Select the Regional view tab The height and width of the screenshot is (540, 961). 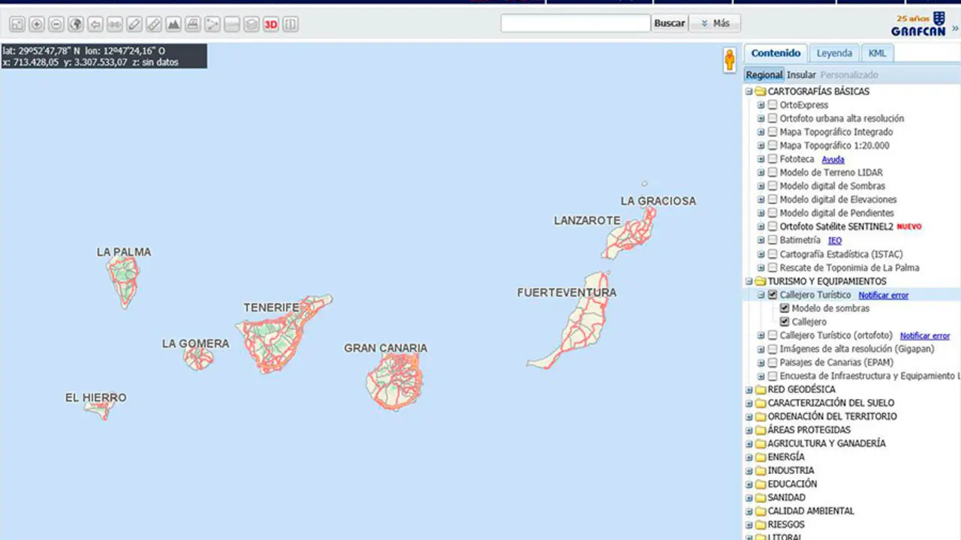click(x=764, y=75)
